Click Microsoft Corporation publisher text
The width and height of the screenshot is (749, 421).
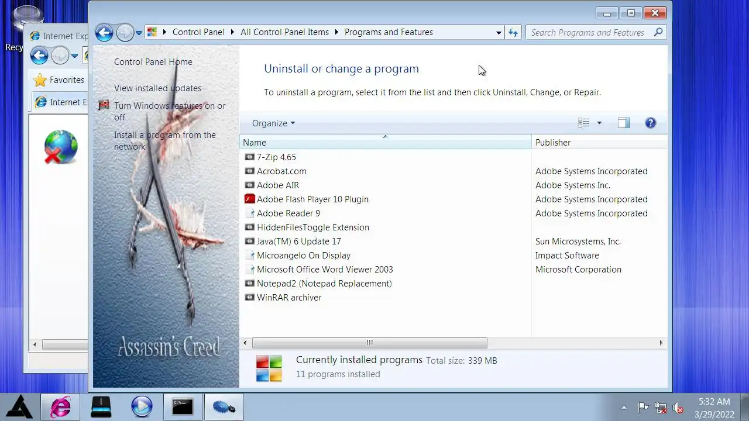[578, 269]
